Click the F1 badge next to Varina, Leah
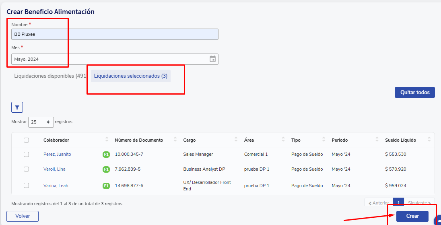 106,186
